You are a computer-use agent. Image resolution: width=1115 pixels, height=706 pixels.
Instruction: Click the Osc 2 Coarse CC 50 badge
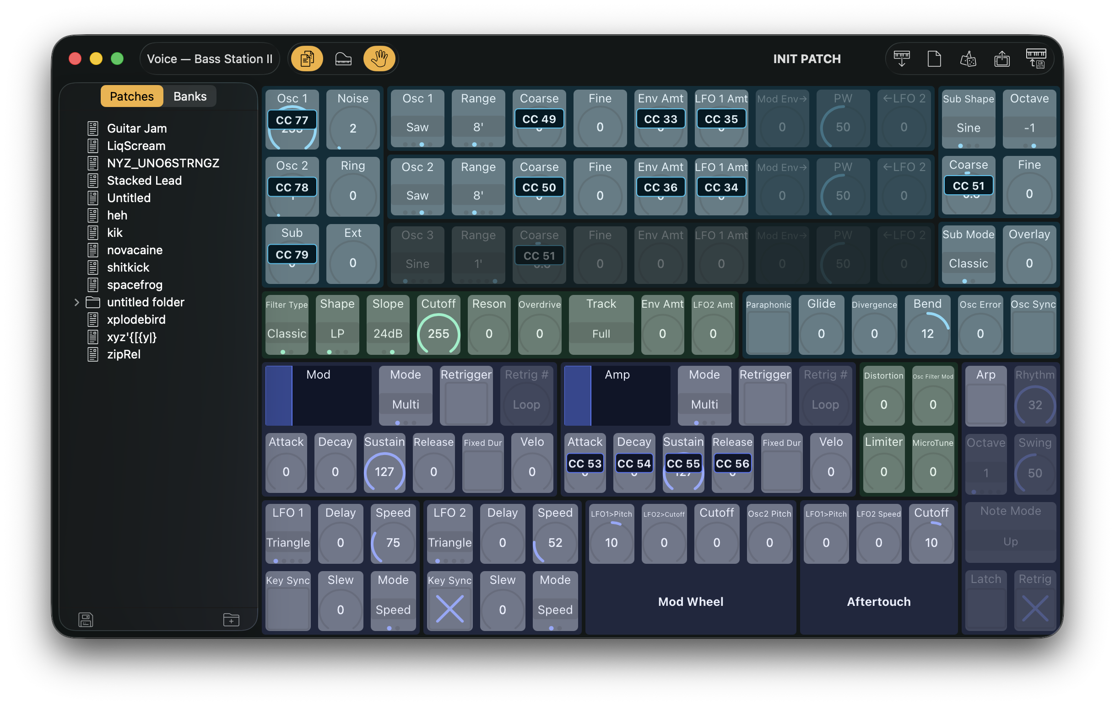539,187
